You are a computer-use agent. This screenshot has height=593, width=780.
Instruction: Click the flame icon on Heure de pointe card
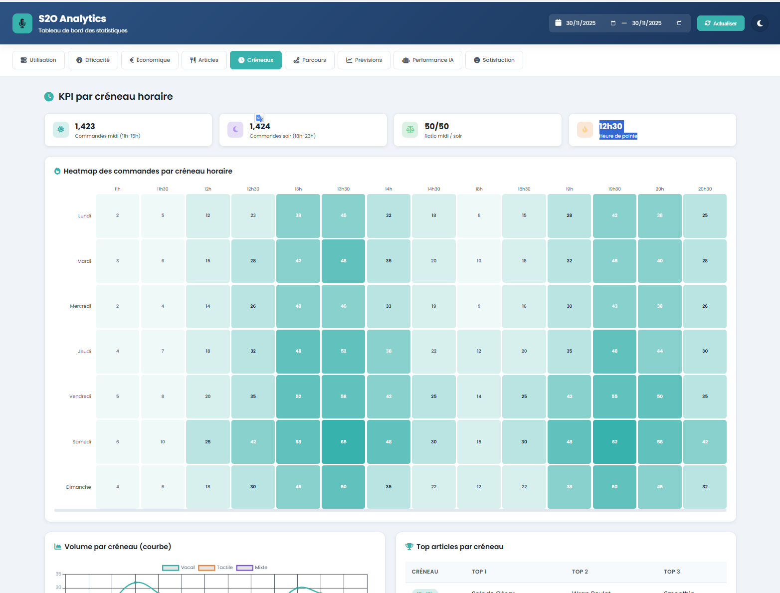click(x=585, y=130)
